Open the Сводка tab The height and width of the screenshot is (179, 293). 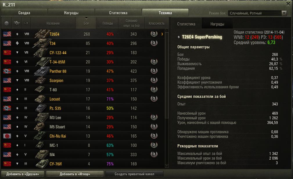24,13
